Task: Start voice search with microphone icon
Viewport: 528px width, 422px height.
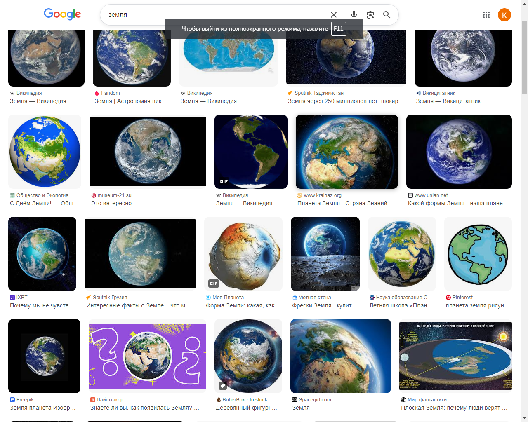Action: [354, 15]
